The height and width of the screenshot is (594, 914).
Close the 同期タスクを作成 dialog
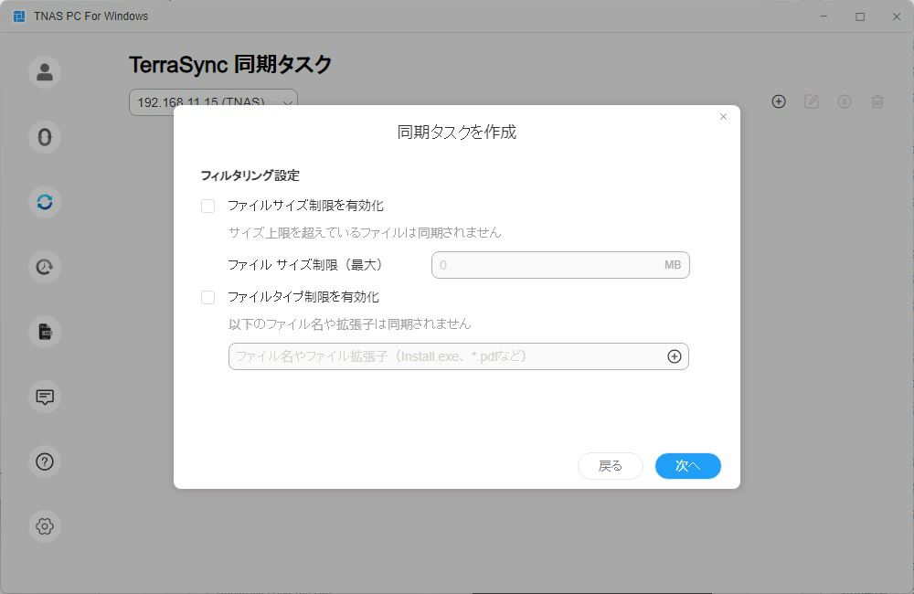[x=723, y=117]
